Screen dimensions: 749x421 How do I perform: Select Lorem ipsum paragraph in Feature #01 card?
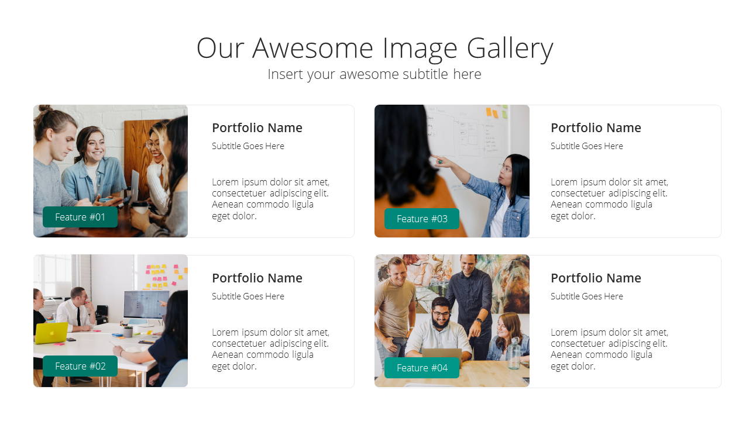tap(270, 199)
